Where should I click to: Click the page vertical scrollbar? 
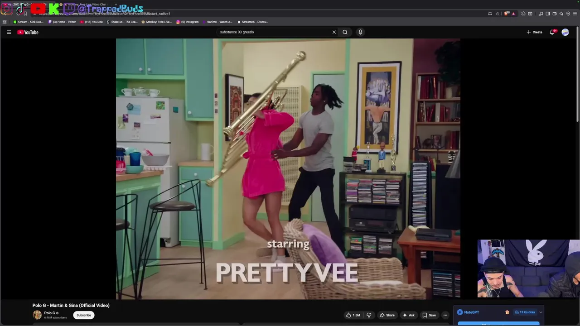point(578,75)
